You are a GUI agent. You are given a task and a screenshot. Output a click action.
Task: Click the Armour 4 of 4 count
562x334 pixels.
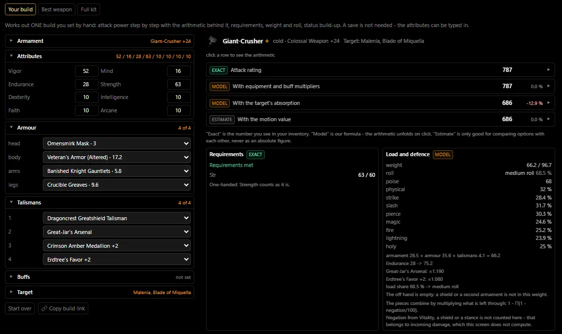tap(184, 128)
